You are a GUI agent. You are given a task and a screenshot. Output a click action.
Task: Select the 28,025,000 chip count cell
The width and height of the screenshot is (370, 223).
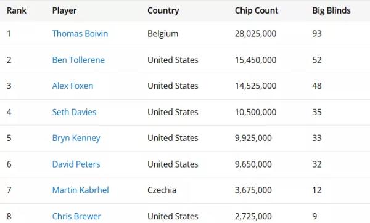click(255, 34)
